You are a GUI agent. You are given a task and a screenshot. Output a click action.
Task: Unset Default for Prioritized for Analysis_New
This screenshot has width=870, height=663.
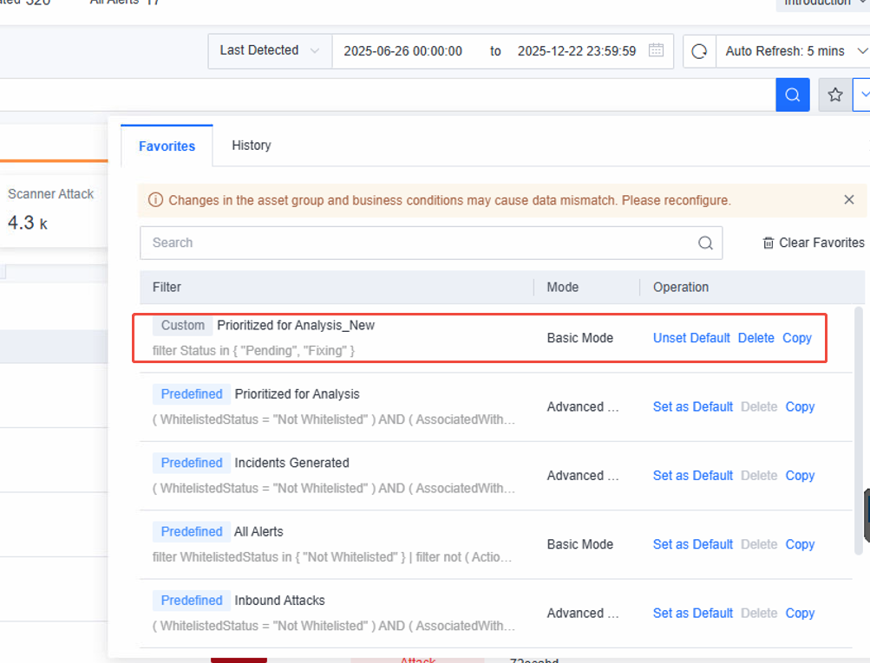691,338
